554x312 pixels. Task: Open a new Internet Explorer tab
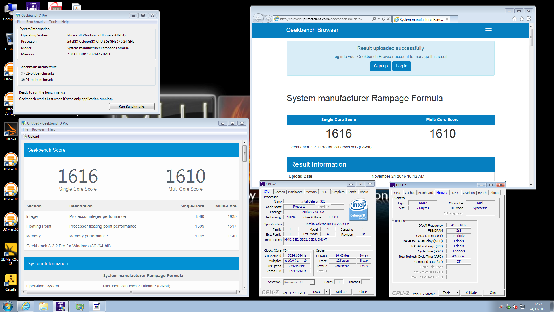(454, 19)
